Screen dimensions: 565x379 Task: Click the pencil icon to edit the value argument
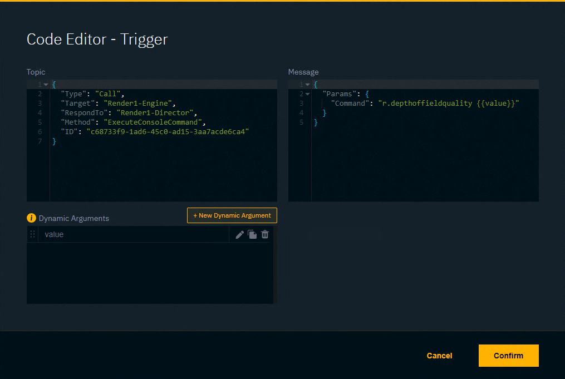pyautogui.click(x=239, y=234)
